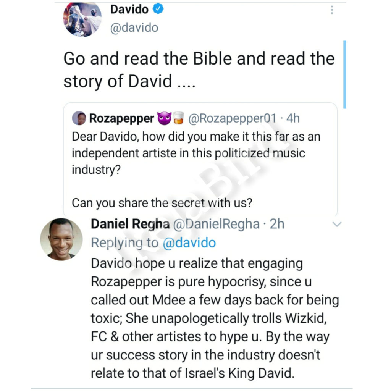Expand the chevron menu on Daniel Regha's reply
Viewport: 391px width, 391px height.
336,224
